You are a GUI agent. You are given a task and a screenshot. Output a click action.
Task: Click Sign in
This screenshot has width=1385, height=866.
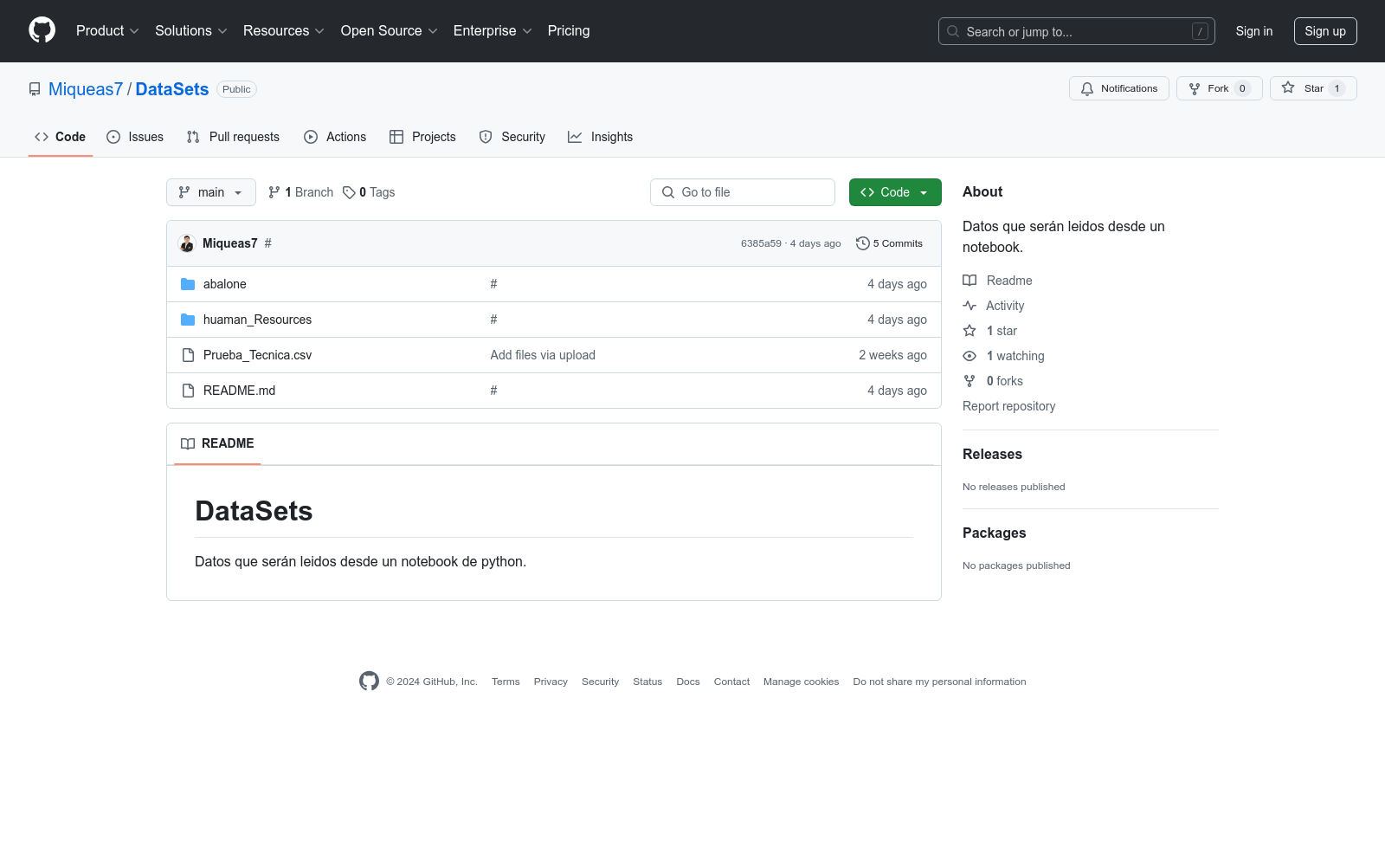pos(1254,31)
